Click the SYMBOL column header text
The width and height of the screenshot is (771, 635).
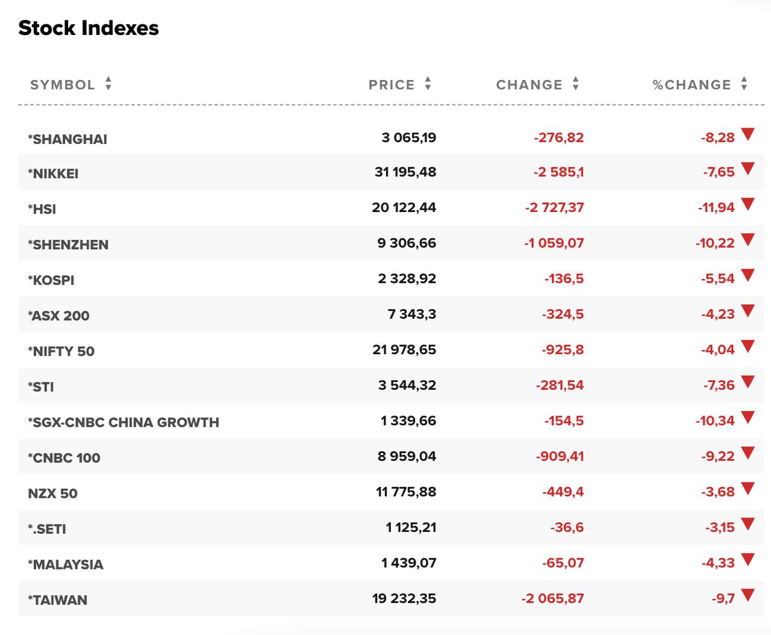63,85
